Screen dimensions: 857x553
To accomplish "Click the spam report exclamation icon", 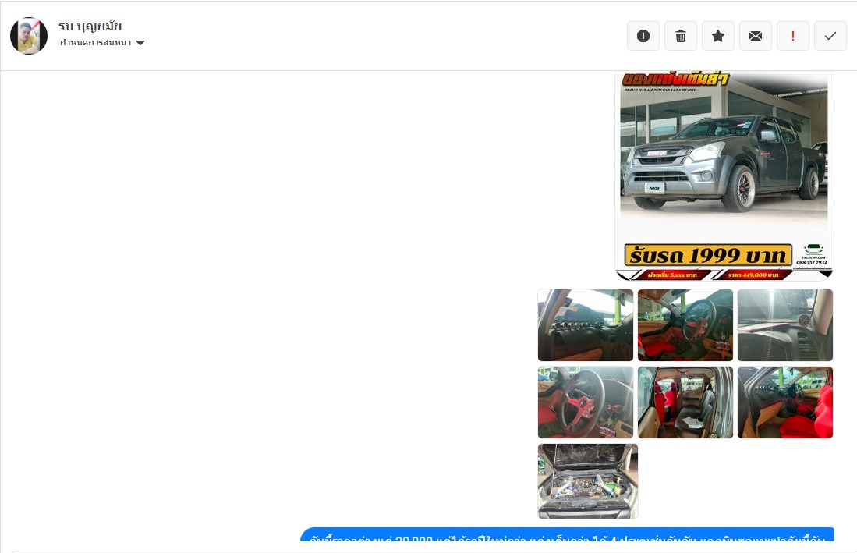I will [x=643, y=36].
